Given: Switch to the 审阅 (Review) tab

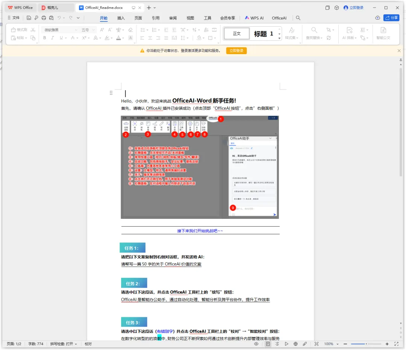Looking at the screenshot, I should coord(173,18).
